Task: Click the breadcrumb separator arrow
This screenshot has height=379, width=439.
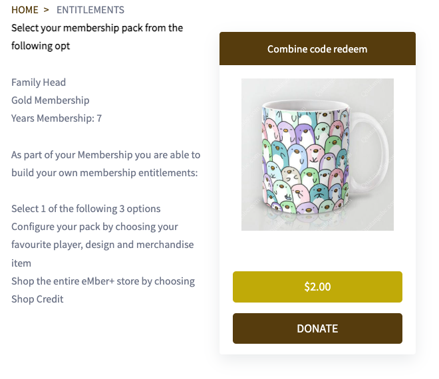Action: pyautogui.click(x=47, y=10)
